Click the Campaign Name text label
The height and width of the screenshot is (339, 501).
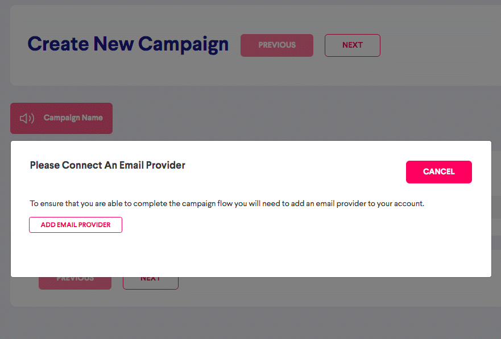tap(73, 118)
